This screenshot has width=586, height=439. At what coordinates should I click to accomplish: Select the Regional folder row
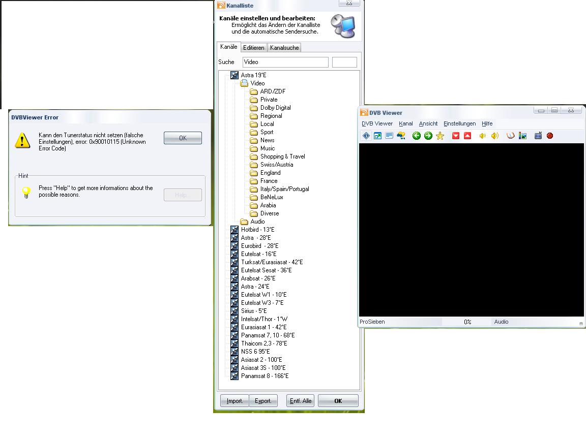click(271, 116)
